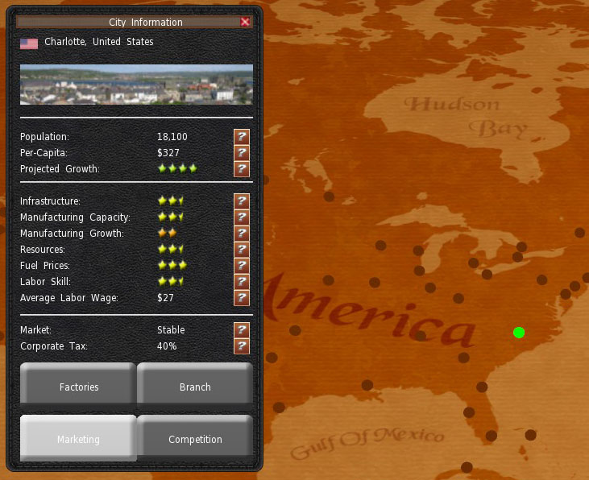Open the Marketing panel
This screenshot has height=480, width=589.
[x=78, y=439]
